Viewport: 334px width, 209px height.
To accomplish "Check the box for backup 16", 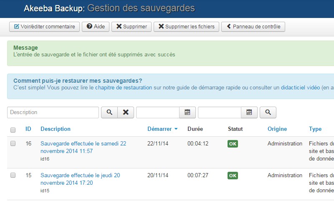I will pyautogui.click(x=13, y=143).
